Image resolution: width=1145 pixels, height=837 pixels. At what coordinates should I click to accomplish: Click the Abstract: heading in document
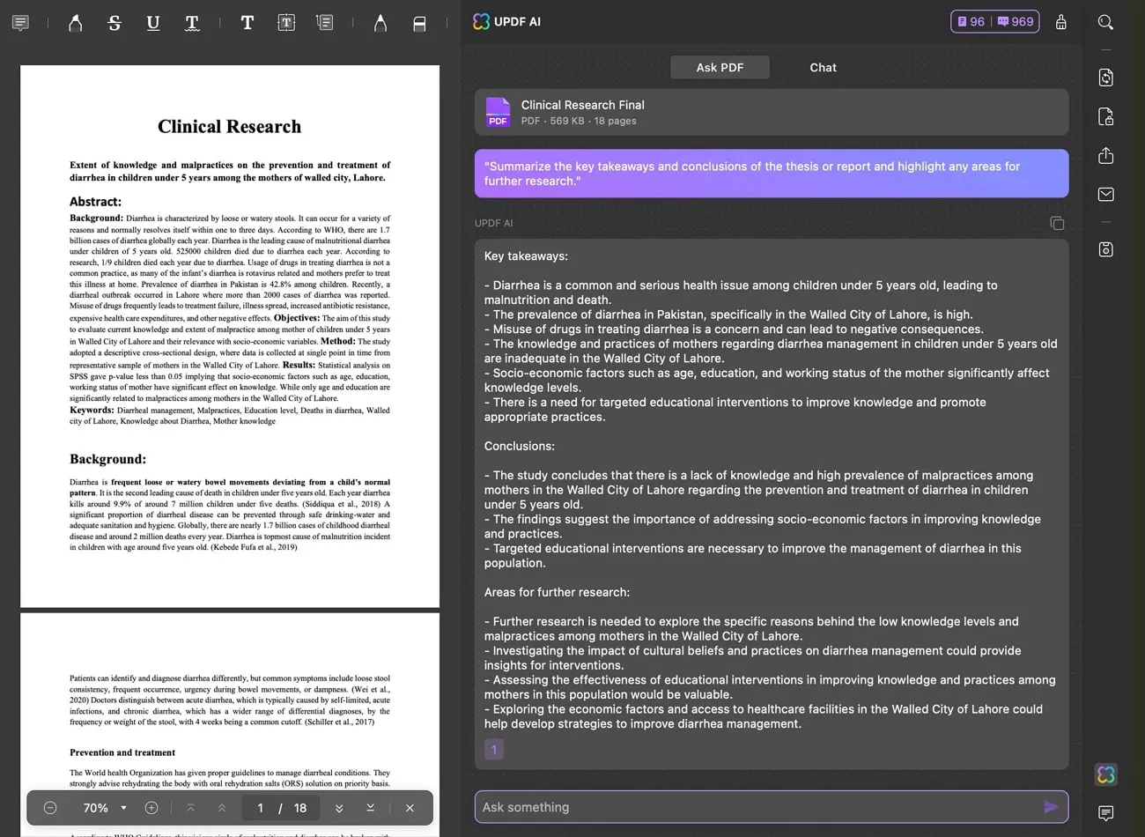(x=95, y=202)
